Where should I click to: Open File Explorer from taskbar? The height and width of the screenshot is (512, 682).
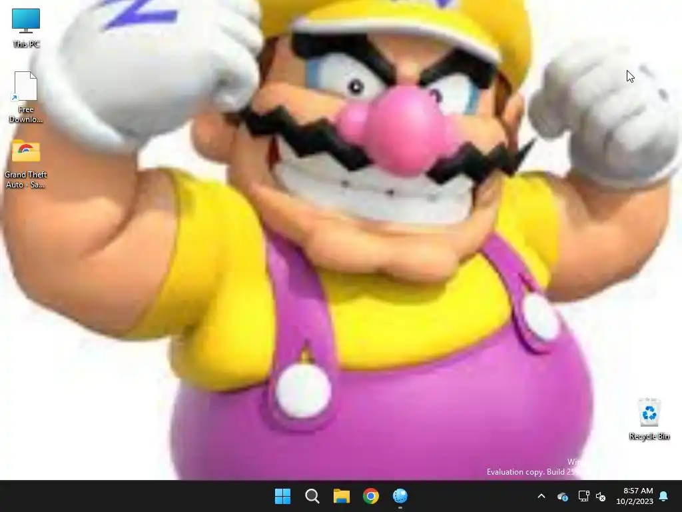(x=342, y=496)
